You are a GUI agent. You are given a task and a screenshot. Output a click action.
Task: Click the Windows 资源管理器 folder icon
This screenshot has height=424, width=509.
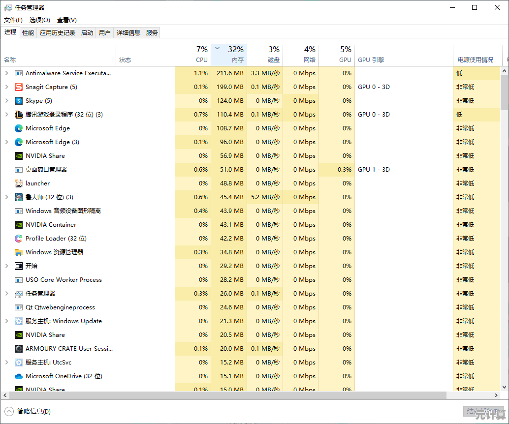(x=19, y=252)
